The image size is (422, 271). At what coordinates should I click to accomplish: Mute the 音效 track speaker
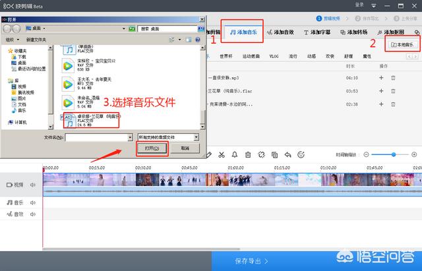[x=33, y=214]
